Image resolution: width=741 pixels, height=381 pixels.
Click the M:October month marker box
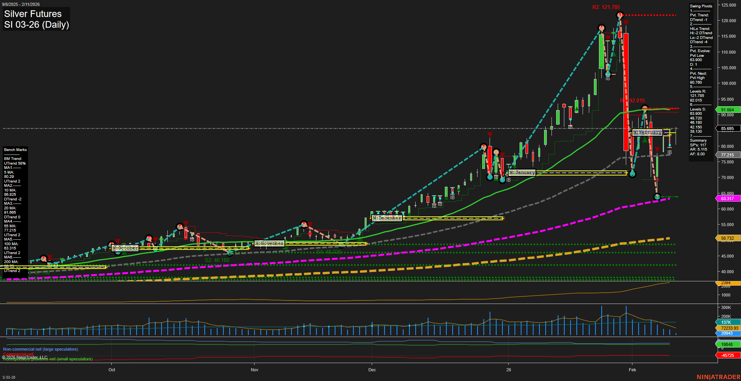pyautogui.click(x=125, y=248)
